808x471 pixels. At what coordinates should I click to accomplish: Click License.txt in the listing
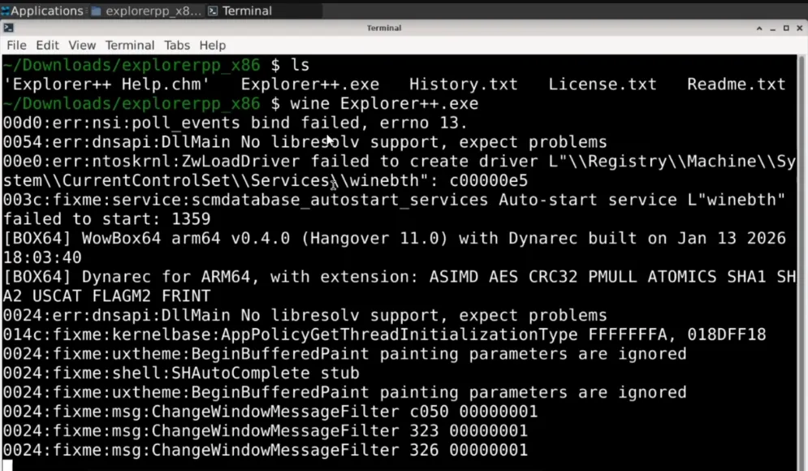[x=603, y=84]
